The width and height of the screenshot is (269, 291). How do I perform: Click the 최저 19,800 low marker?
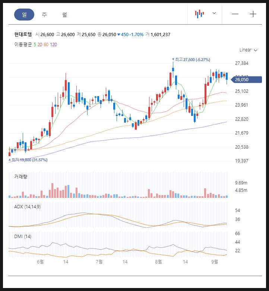28,160
